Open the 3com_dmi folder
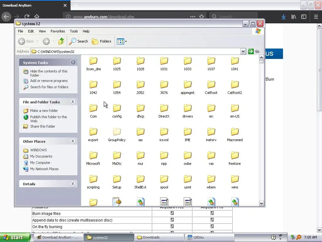 click(x=93, y=64)
